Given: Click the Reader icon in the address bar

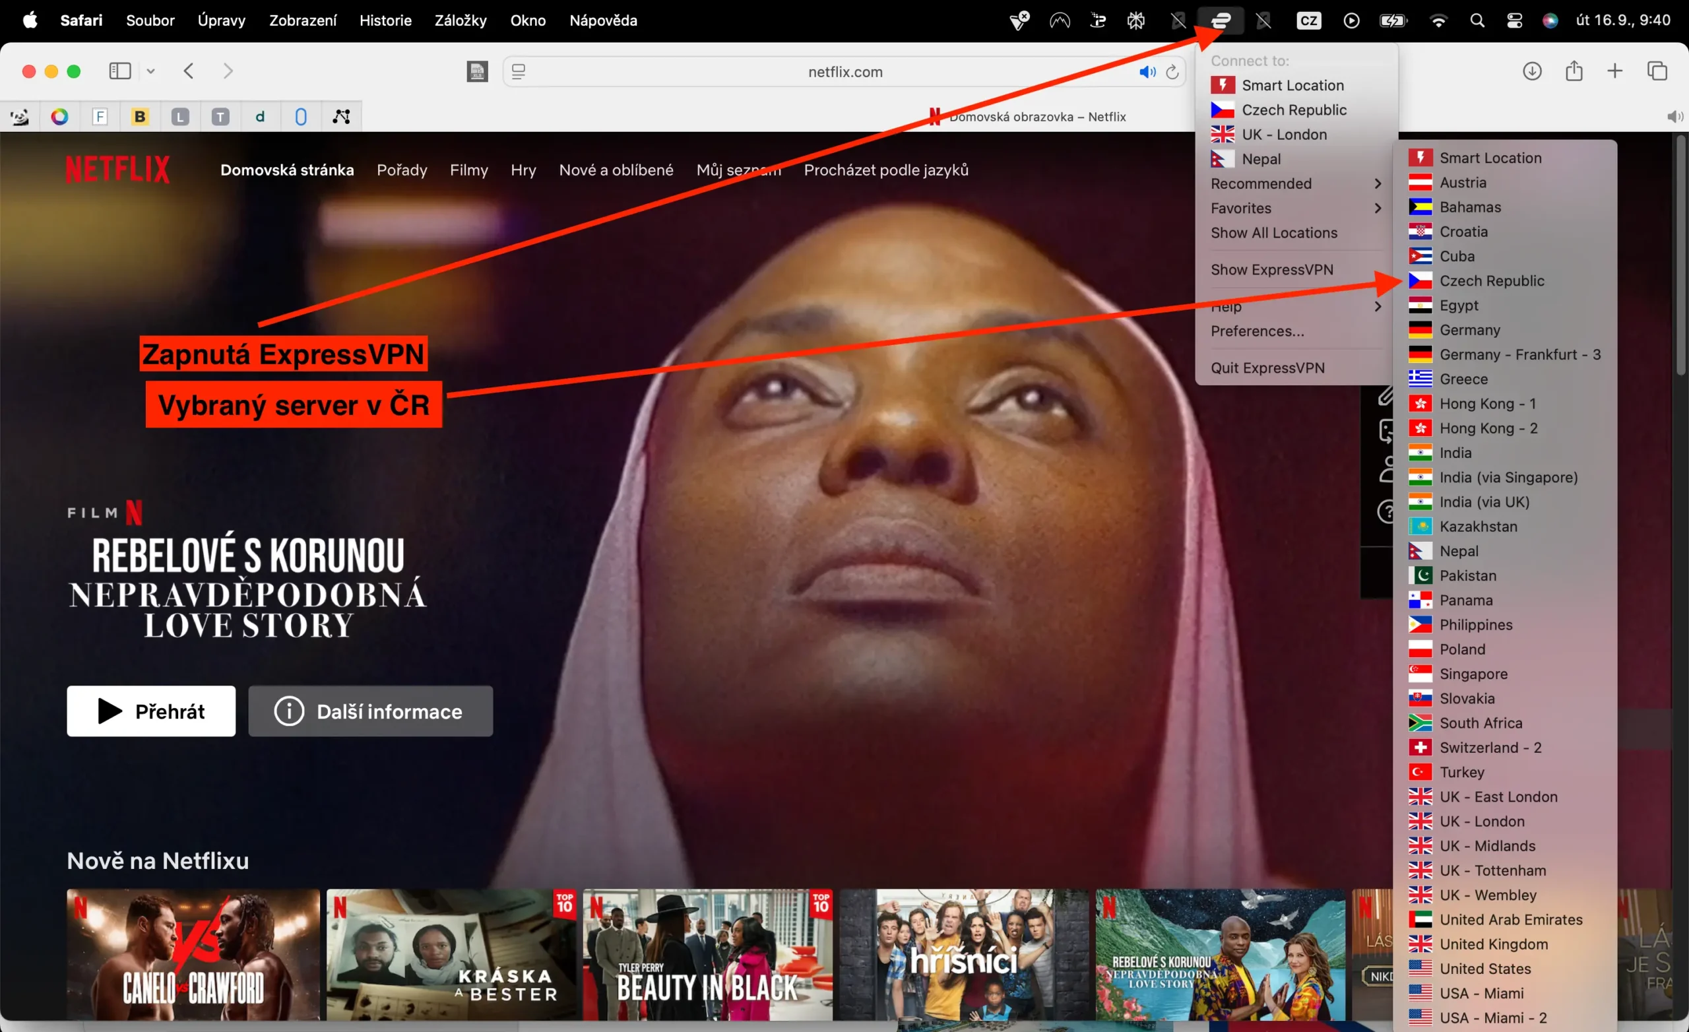Looking at the screenshot, I should click(x=519, y=71).
